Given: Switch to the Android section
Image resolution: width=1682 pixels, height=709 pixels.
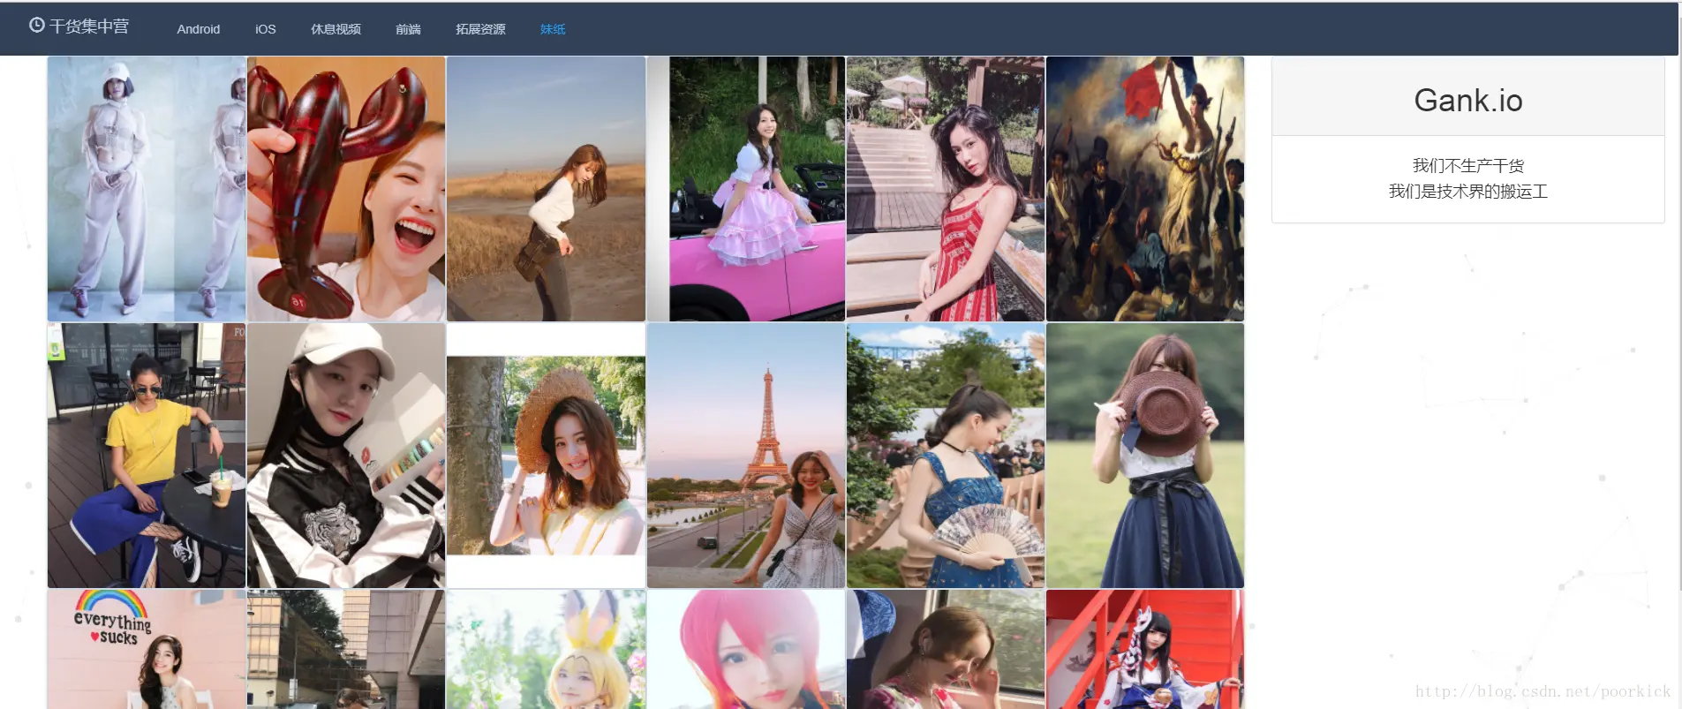Looking at the screenshot, I should 199,29.
